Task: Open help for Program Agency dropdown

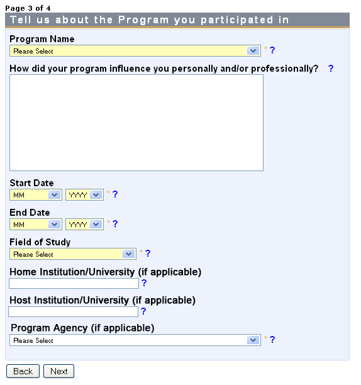Action: pyautogui.click(x=272, y=340)
